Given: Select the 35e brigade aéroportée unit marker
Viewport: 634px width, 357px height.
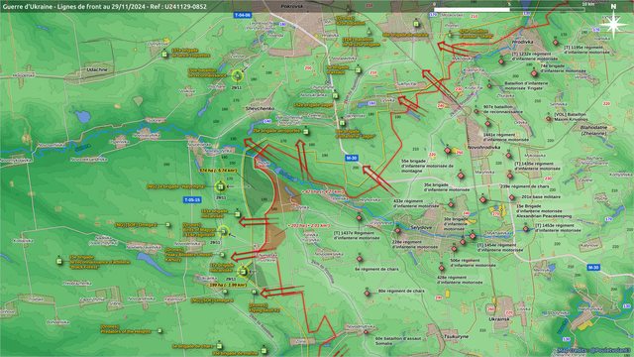Looking at the screenshot, I should (306, 132).
